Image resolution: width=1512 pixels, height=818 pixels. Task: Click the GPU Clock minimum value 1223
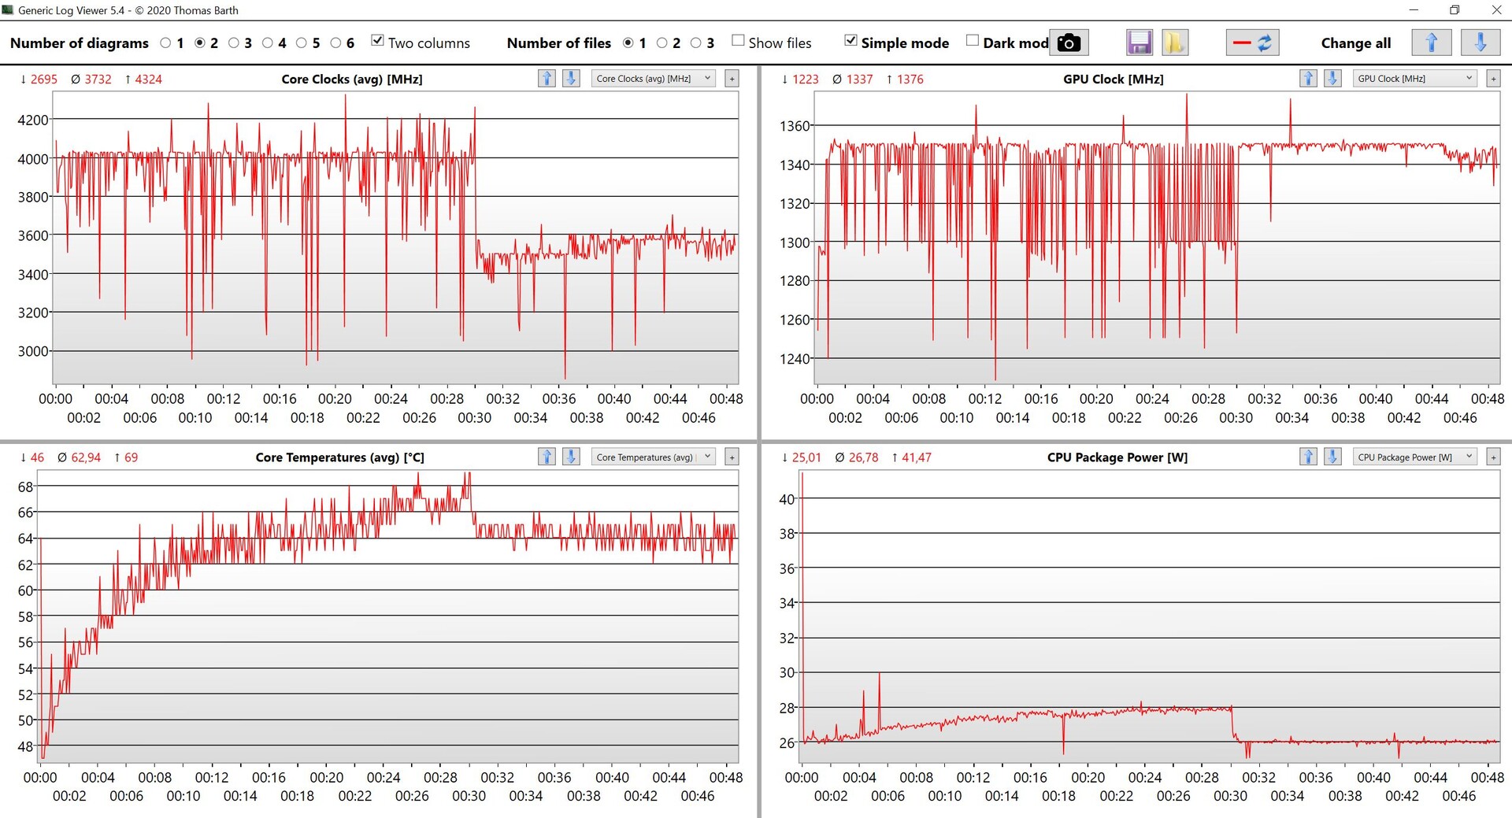(806, 80)
